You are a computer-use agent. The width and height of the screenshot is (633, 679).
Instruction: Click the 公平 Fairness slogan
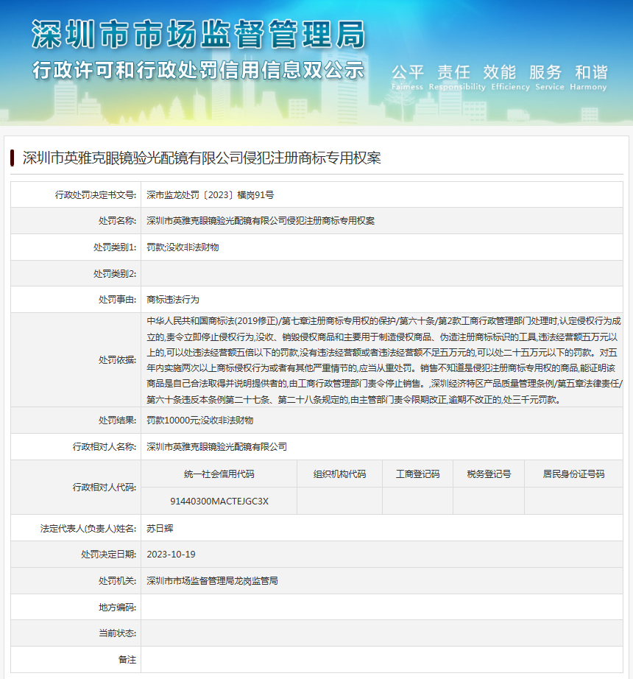pos(408,77)
